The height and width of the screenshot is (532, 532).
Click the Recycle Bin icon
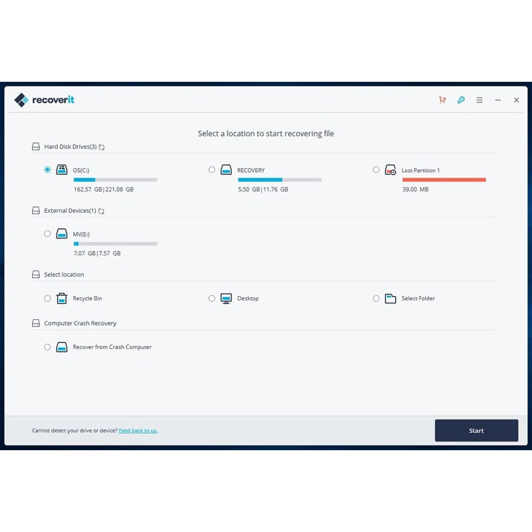tap(62, 299)
